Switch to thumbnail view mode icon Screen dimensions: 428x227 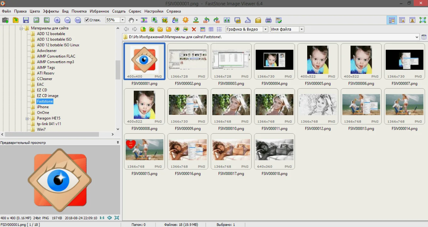point(203,29)
